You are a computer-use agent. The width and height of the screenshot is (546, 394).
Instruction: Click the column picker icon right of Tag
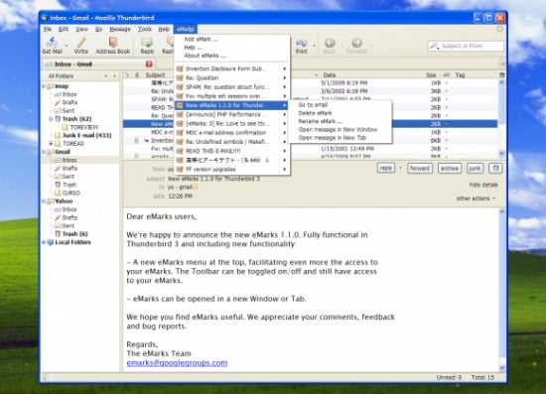[x=501, y=74]
